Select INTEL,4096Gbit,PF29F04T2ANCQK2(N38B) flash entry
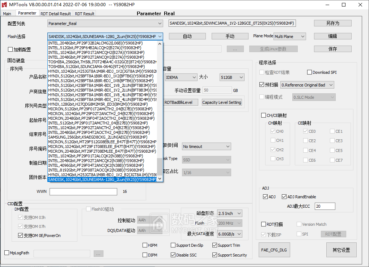The image size is (369, 267). click(x=102, y=166)
